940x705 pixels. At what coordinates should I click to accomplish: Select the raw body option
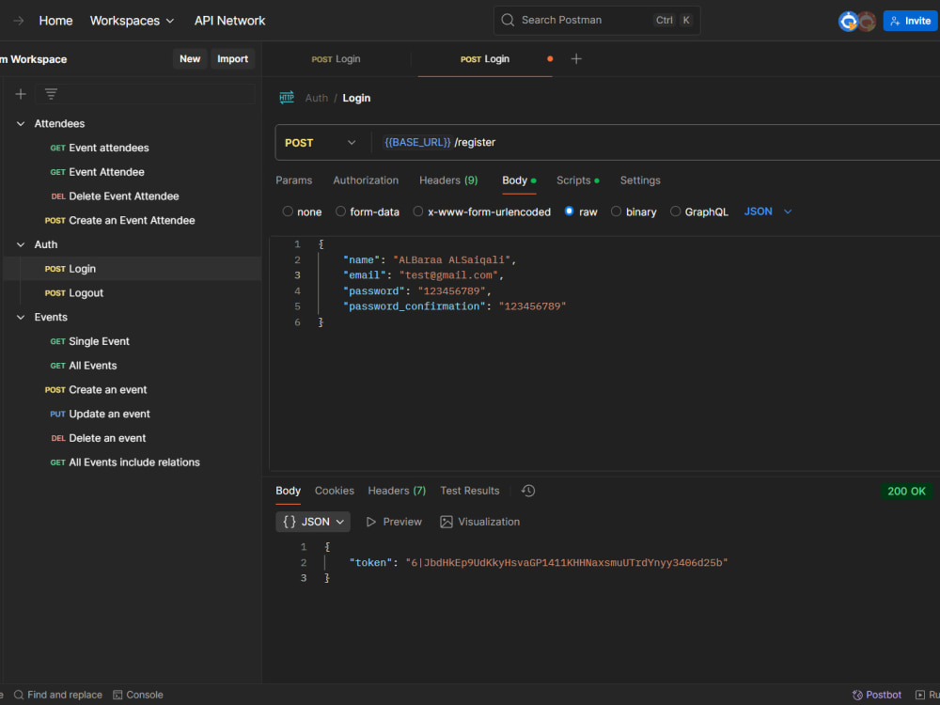[569, 211]
